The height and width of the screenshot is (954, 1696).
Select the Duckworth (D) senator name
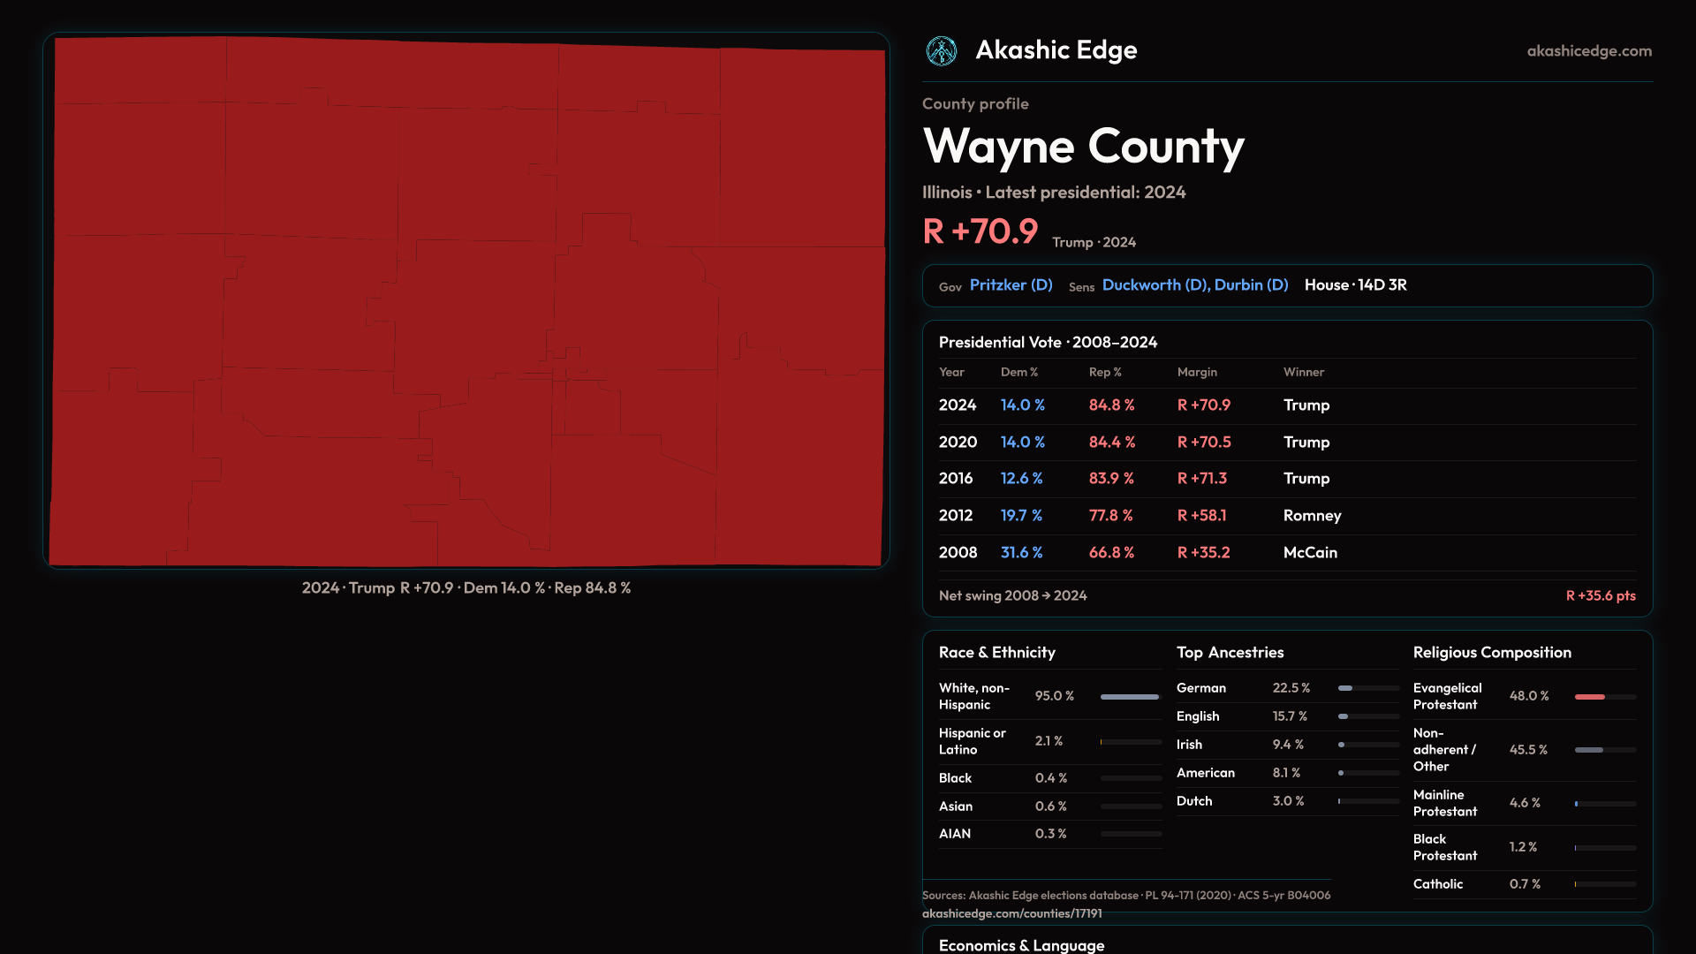coord(1155,285)
